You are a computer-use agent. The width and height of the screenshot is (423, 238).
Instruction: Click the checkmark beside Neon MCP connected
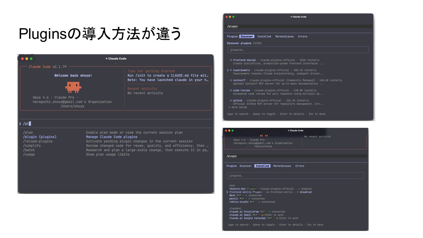(x=246, y=195)
